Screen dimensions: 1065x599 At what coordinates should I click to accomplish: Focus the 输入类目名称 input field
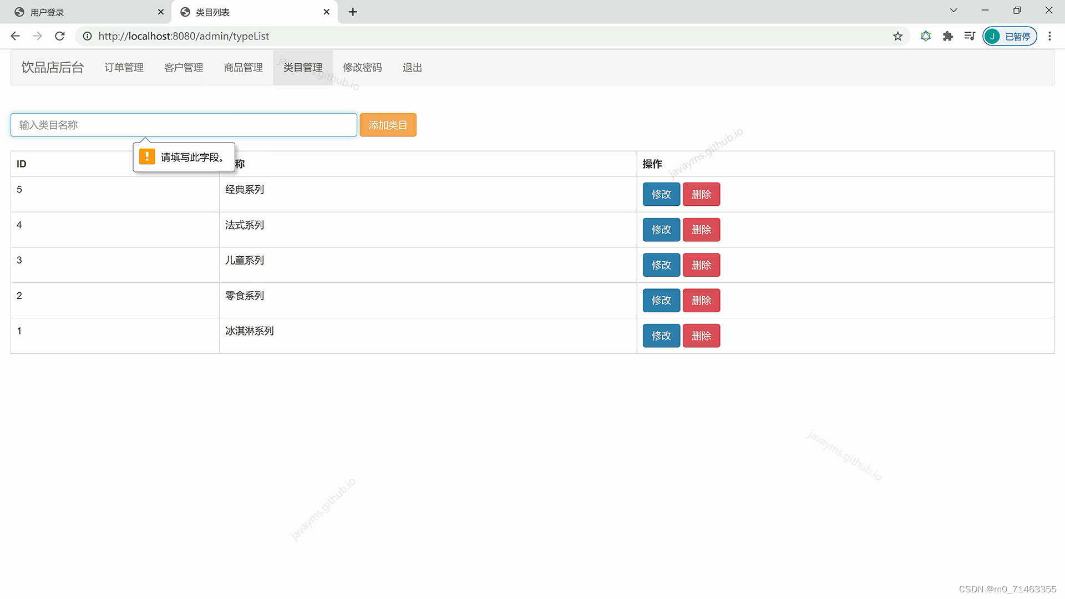(x=183, y=125)
